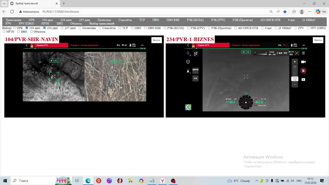Image resolution: width=329 pixels, height=185 pixels.
Task: Click Resize on the 234/PVR-1-BIZNES feed
Action: tap(318, 40)
